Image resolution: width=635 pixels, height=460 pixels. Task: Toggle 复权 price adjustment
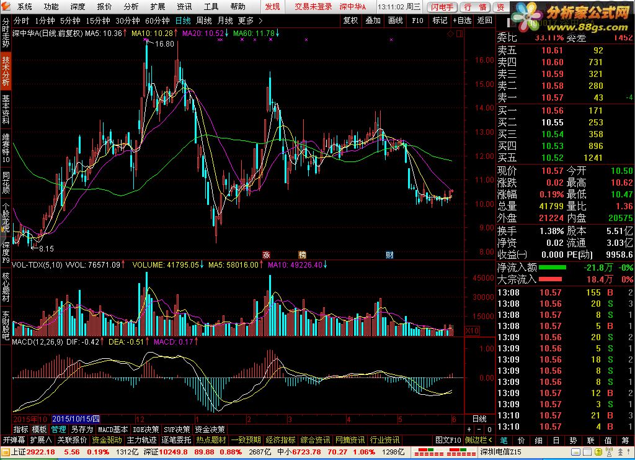click(x=350, y=20)
